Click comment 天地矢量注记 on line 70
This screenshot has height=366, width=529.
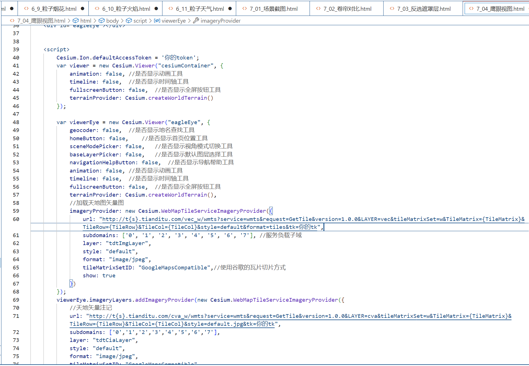[x=91, y=308]
